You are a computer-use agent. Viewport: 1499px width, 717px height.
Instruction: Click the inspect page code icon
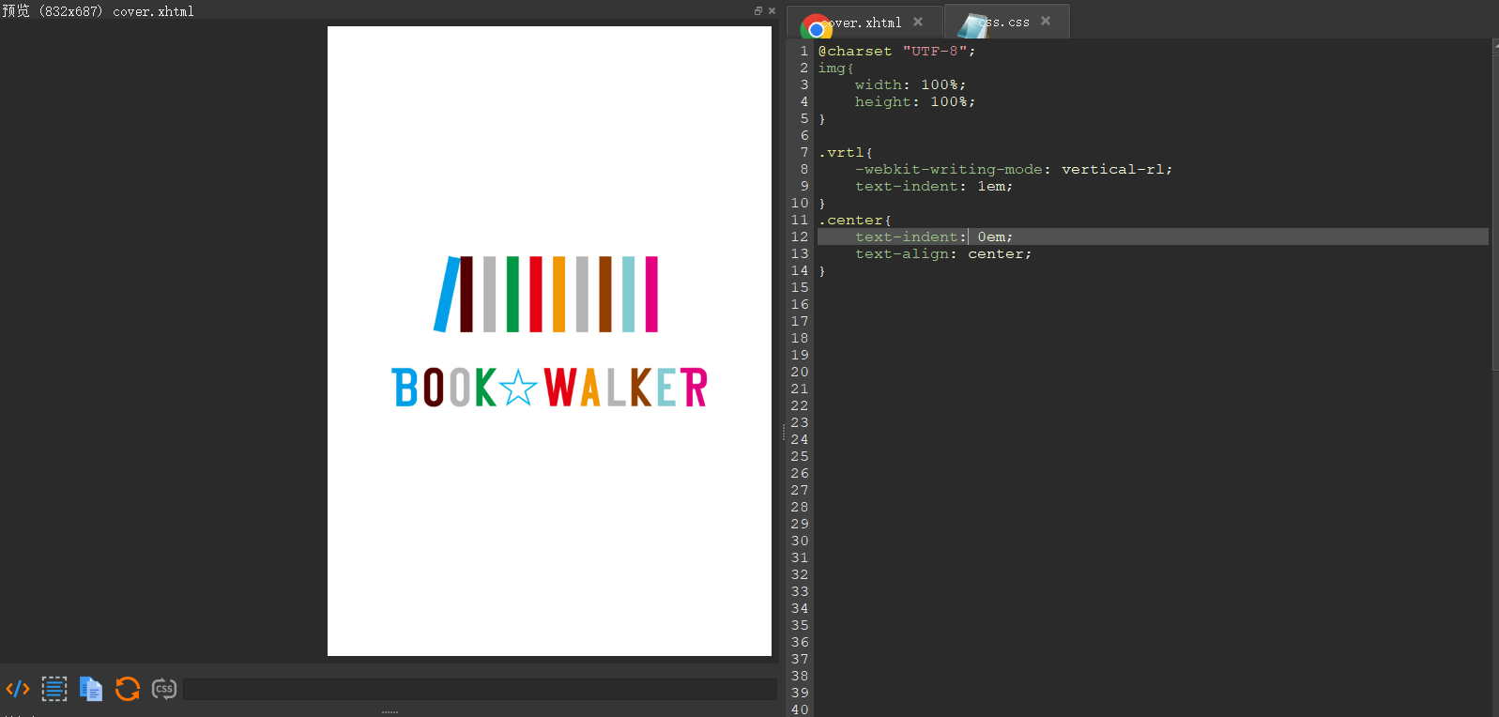(18, 689)
